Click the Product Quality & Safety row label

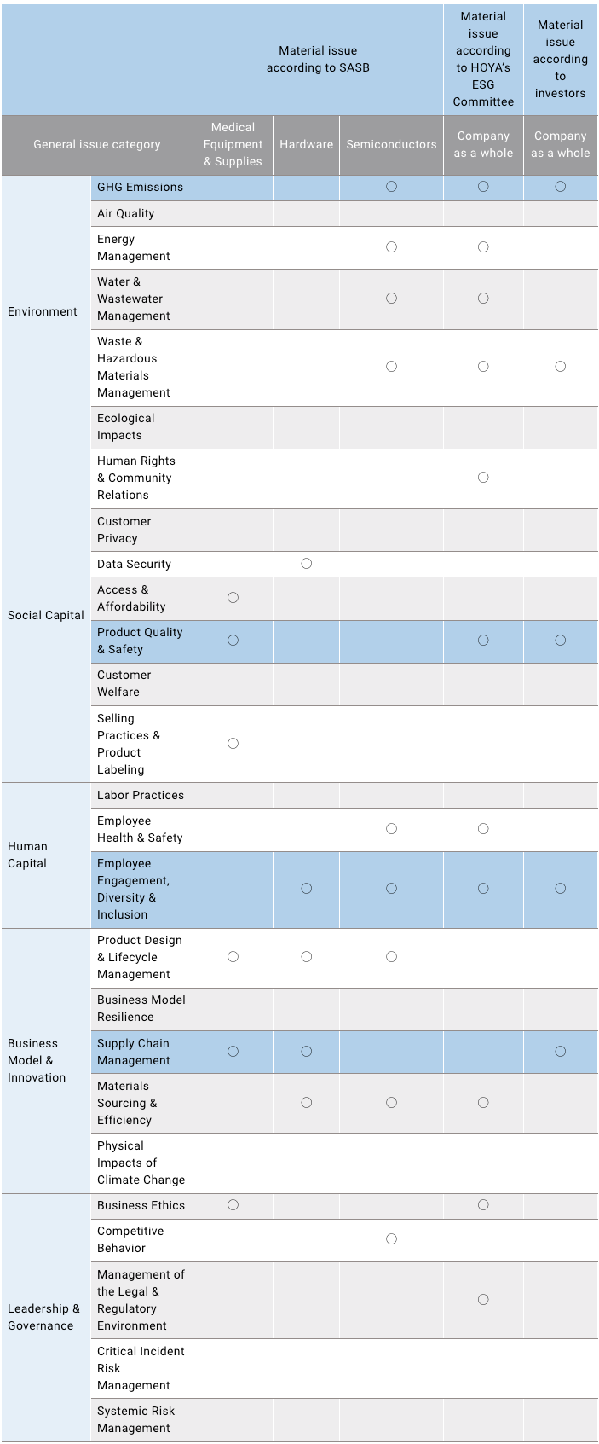pos(140,641)
